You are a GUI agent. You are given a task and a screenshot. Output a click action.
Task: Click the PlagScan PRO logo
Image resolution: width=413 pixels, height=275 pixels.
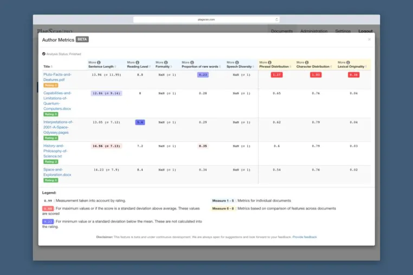click(55, 31)
